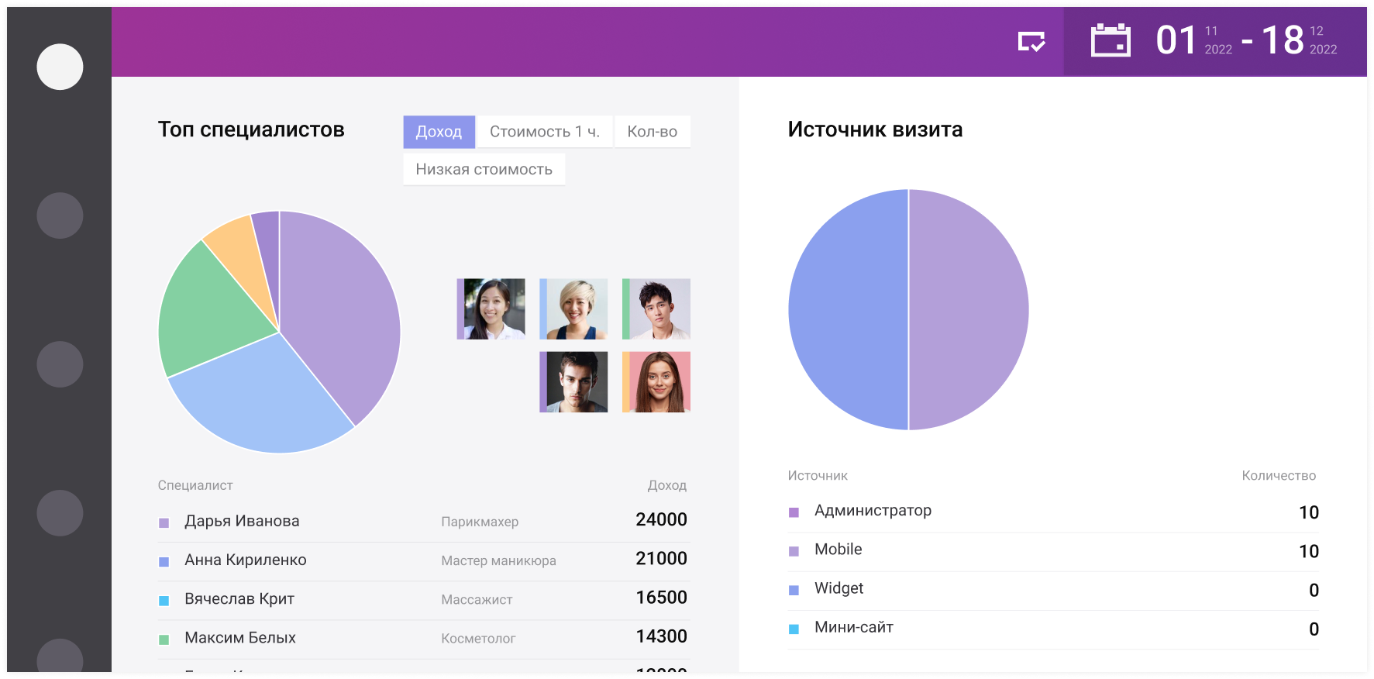The width and height of the screenshot is (1374, 679).
Task: Select the Анна Кириленко row
Action: click(x=245, y=560)
